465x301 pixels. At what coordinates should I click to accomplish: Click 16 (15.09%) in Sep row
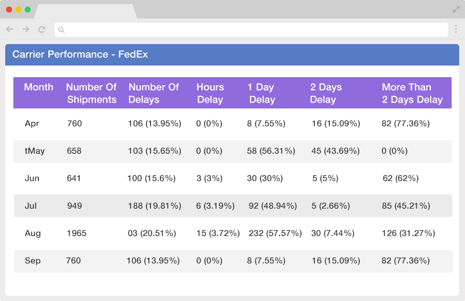(x=336, y=261)
